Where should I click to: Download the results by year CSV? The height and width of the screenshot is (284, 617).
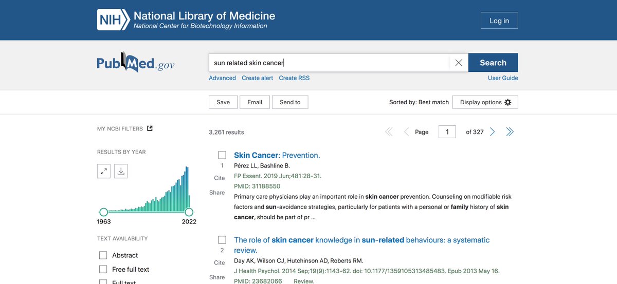121,171
